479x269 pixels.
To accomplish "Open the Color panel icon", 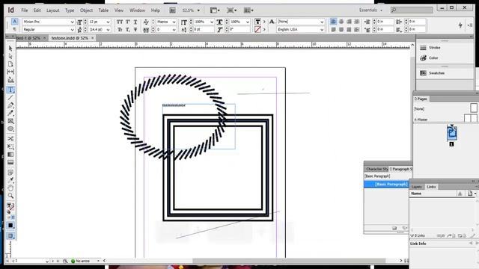I will (x=423, y=58).
